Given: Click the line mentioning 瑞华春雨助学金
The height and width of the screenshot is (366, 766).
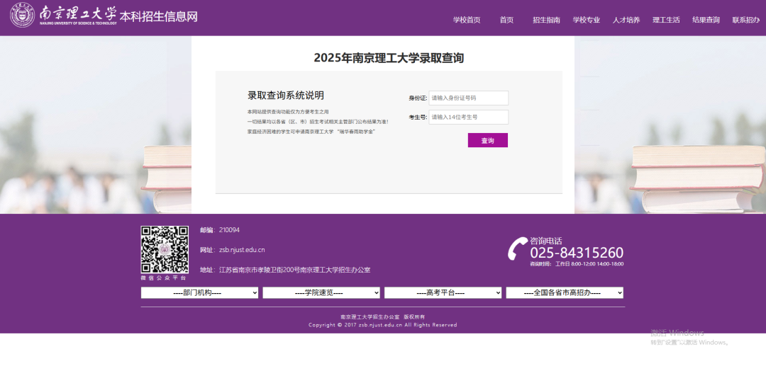Looking at the screenshot, I should point(311,132).
